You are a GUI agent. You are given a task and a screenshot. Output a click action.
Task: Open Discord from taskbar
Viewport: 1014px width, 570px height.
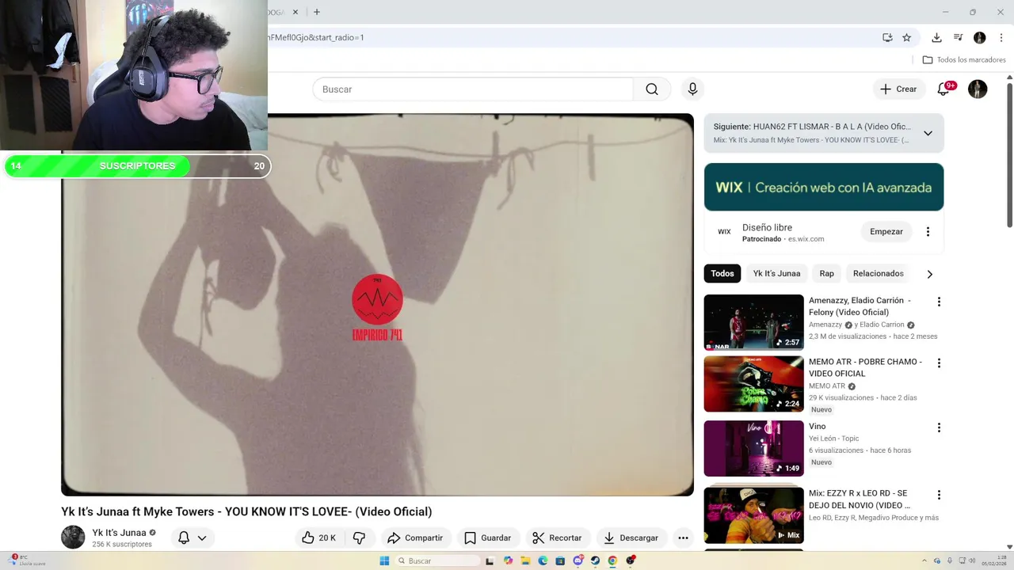tap(578, 560)
